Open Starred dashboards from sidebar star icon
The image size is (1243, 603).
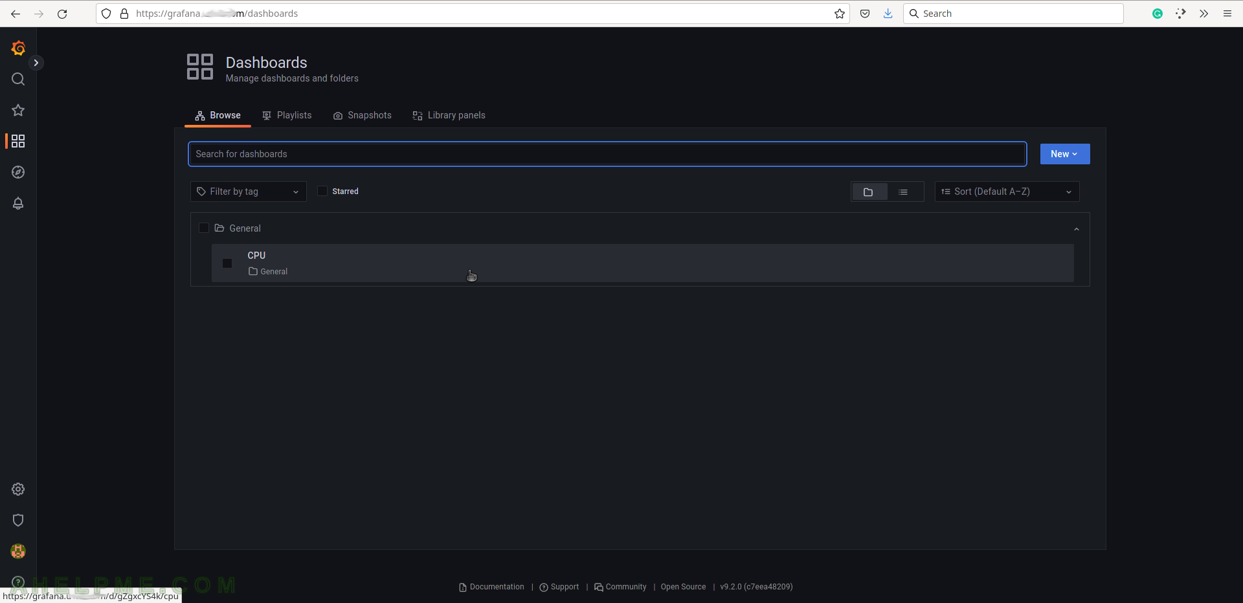[x=18, y=110]
